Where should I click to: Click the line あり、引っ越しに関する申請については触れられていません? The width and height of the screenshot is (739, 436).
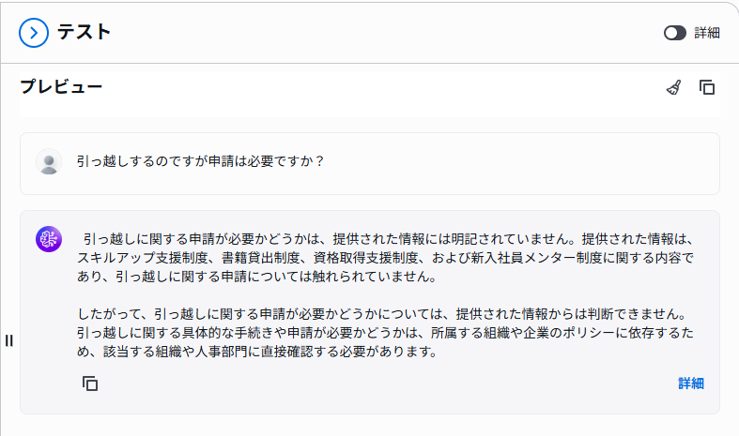point(257,278)
